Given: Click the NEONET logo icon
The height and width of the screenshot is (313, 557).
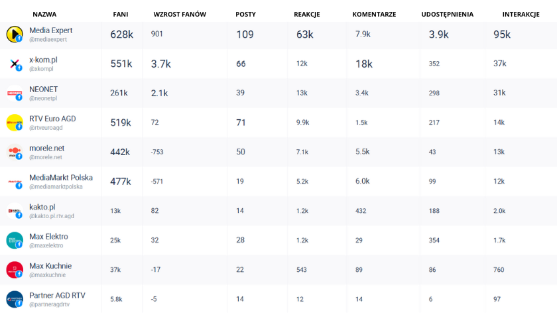Looking at the screenshot, I should (x=15, y=94).
